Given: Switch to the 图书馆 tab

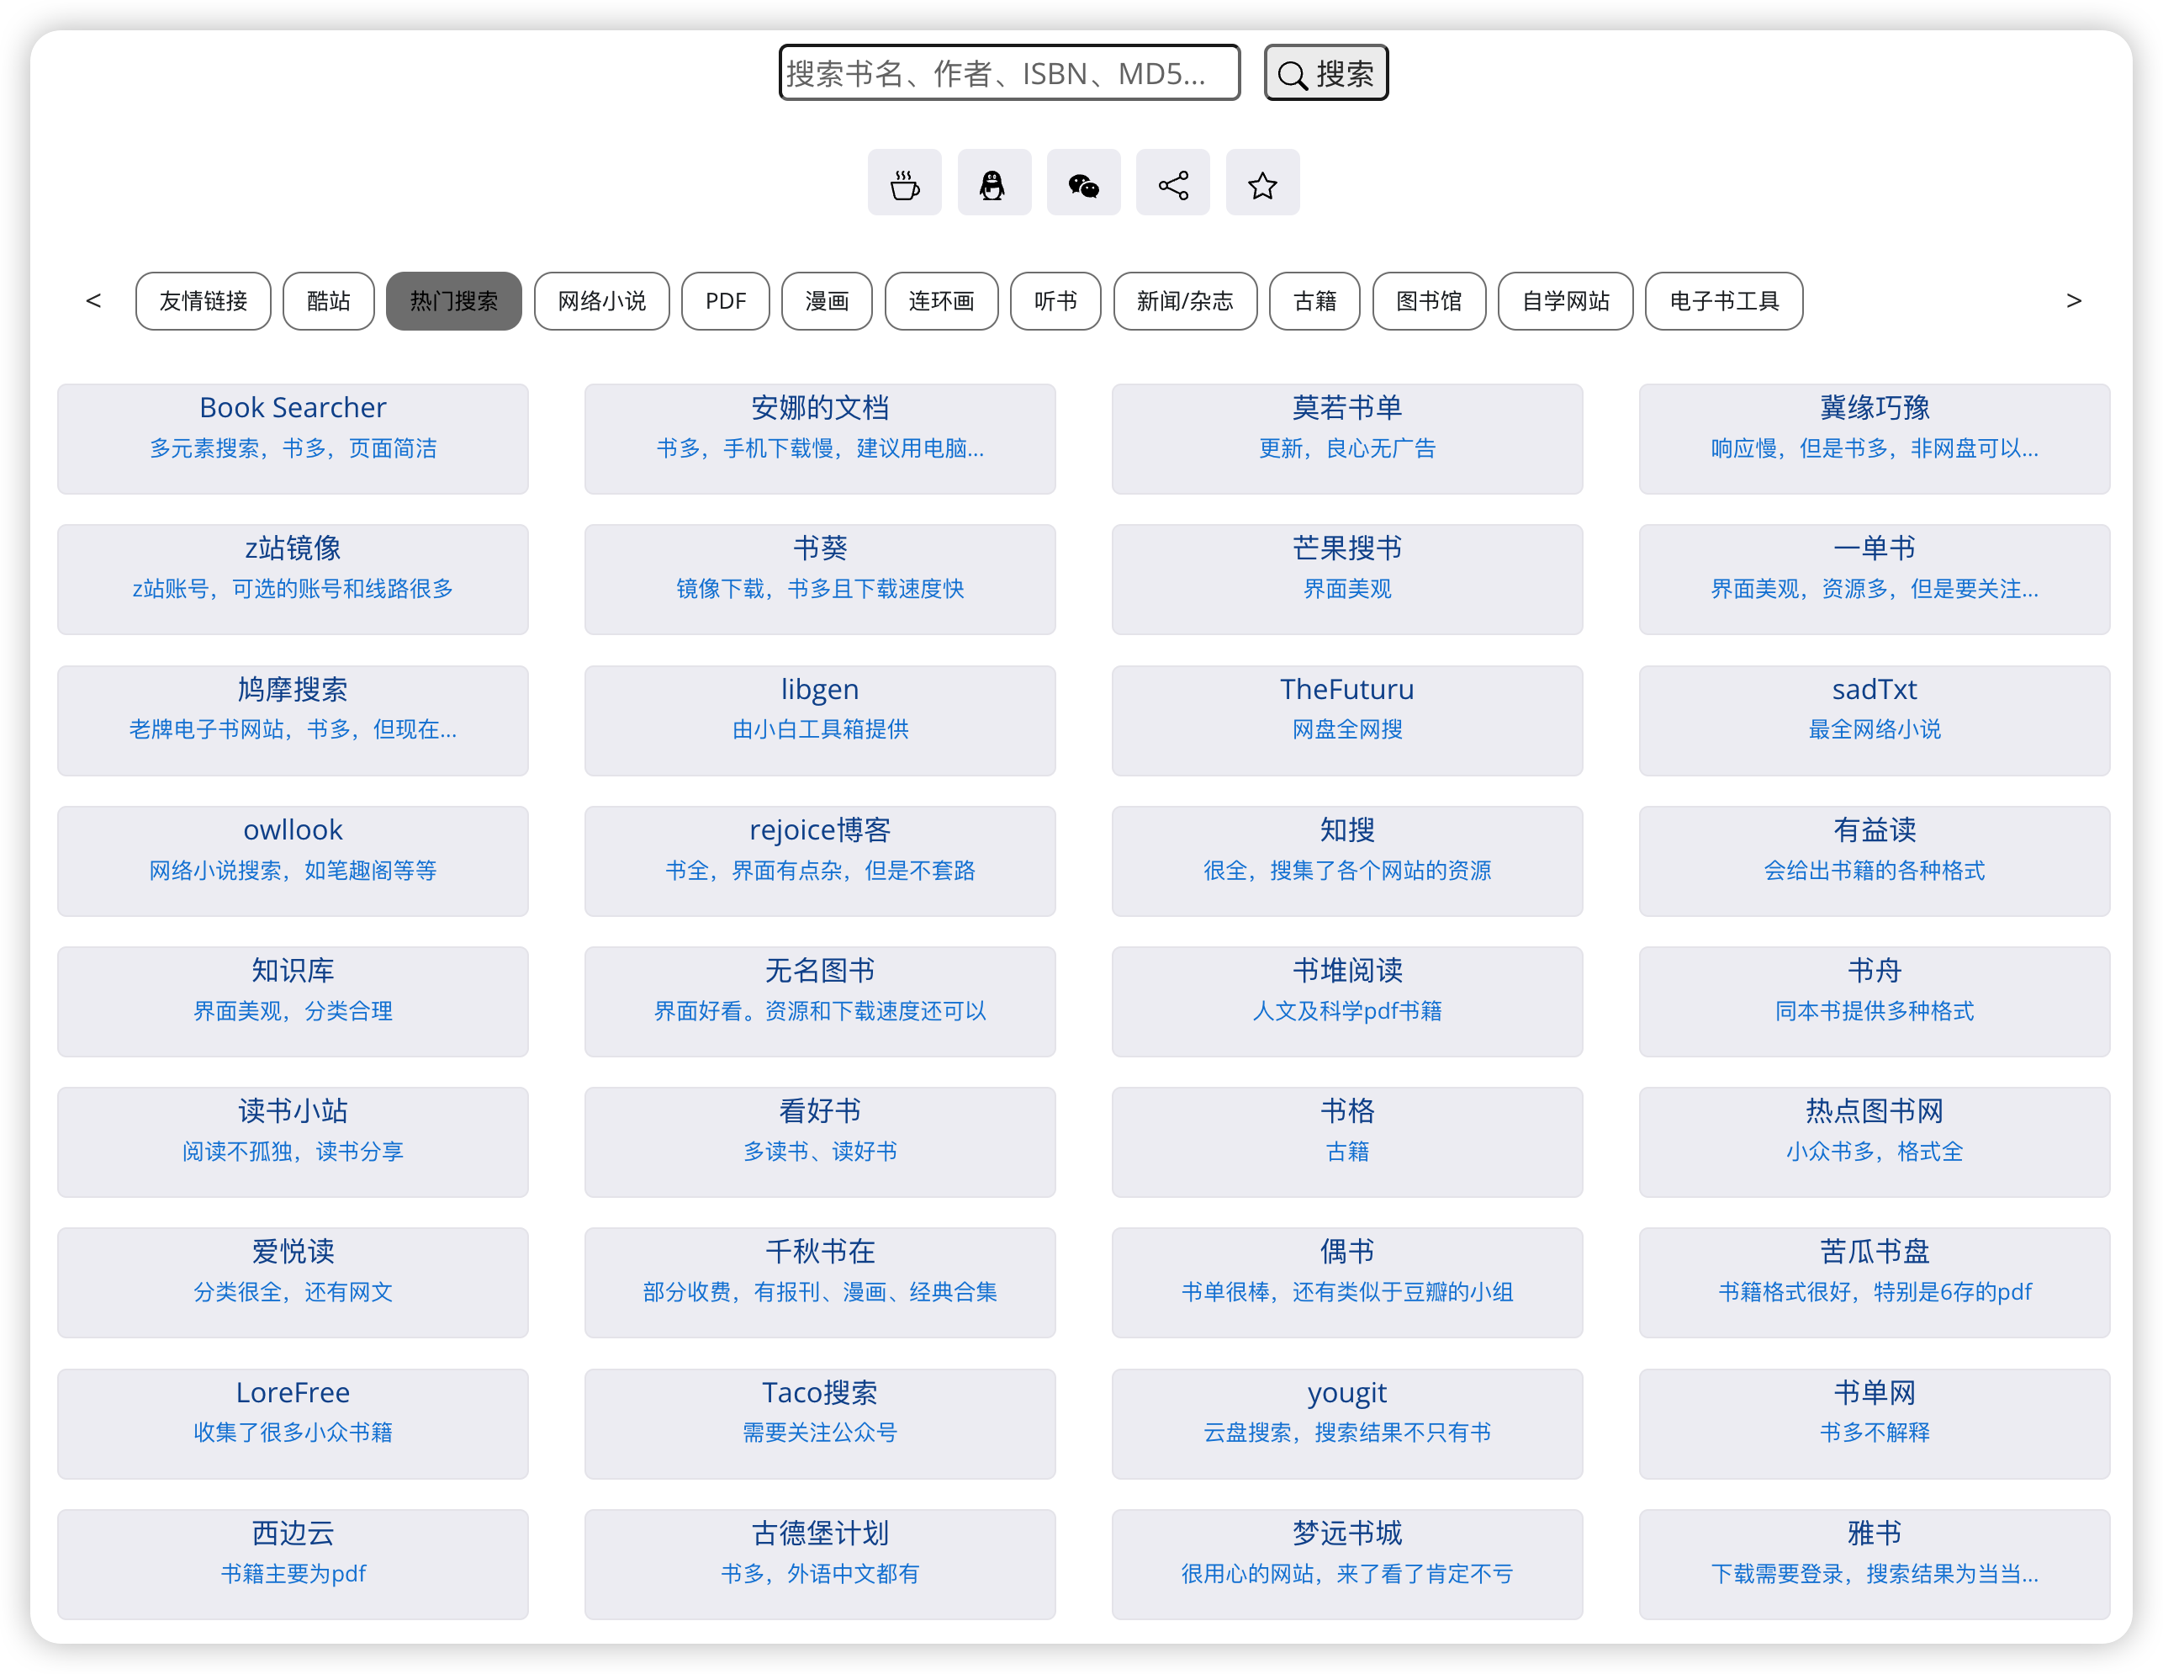Looking at the screenshot, I should (x=1429, y=301).
